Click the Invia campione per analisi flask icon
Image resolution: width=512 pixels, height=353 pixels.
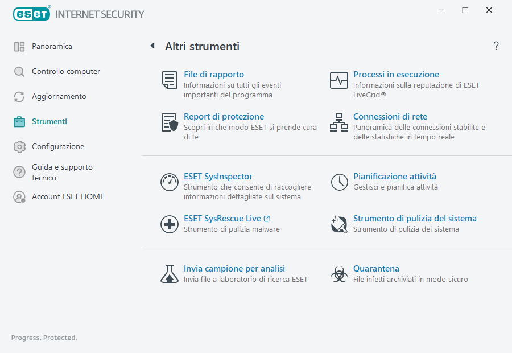tap(169, 274)
